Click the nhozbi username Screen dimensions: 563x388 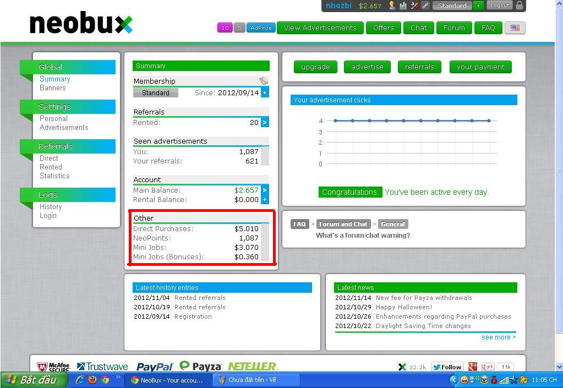[338, 6]
